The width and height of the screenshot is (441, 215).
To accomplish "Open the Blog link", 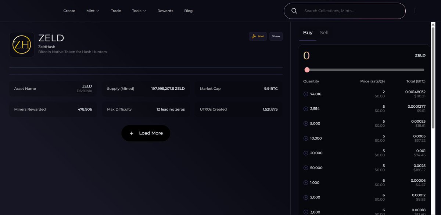I will 189,11.
